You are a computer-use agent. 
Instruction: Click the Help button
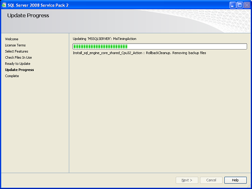[x=235, y=180]
